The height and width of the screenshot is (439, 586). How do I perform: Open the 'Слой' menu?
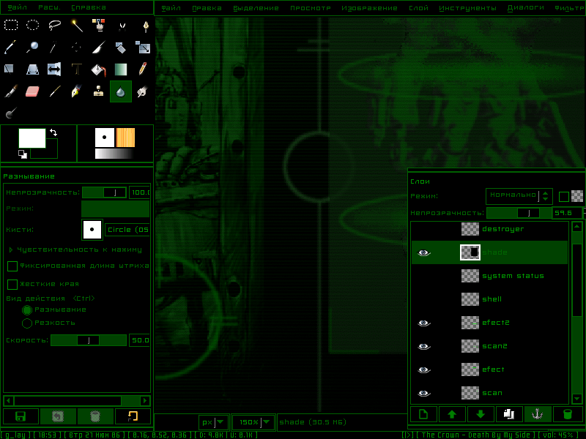(x=418, y=8)
